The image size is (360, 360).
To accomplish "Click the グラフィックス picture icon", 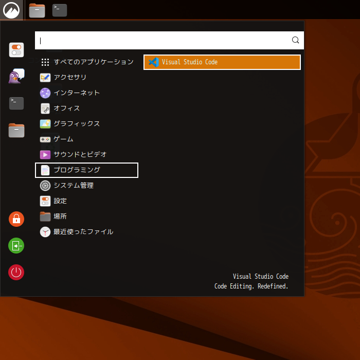I will [x=45, y=124].
